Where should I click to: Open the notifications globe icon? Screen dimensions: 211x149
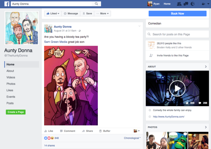click(192, 4)
